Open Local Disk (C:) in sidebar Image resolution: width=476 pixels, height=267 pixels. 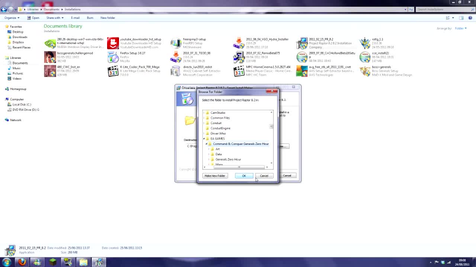tap(22, 105)
